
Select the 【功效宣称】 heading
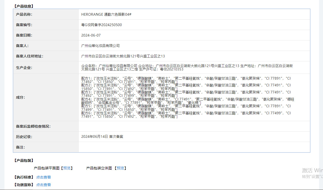(24, 185)
